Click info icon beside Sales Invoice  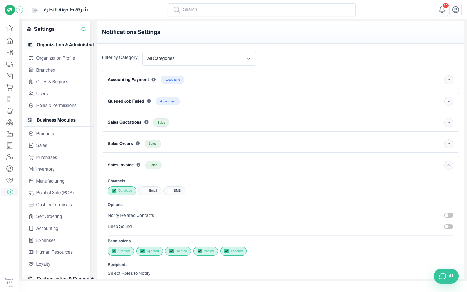click(x=138, y=165)
